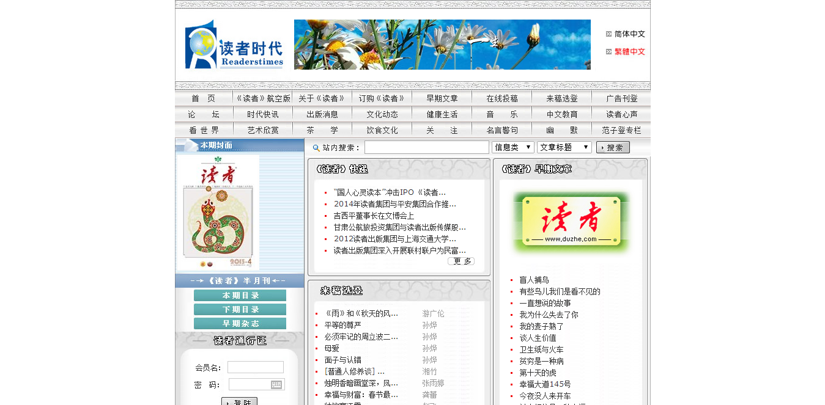
Task: Open submission 面子与认错
Action: pyautogui.click(x=342, y=360)
